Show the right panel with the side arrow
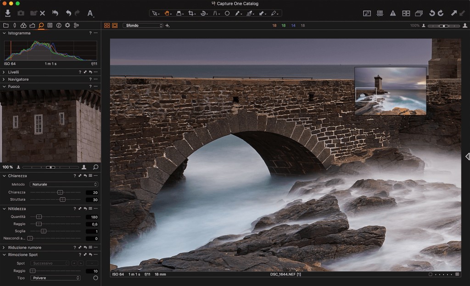The width and height of the screenshot is (470, 286). click(x=467, y=156)
